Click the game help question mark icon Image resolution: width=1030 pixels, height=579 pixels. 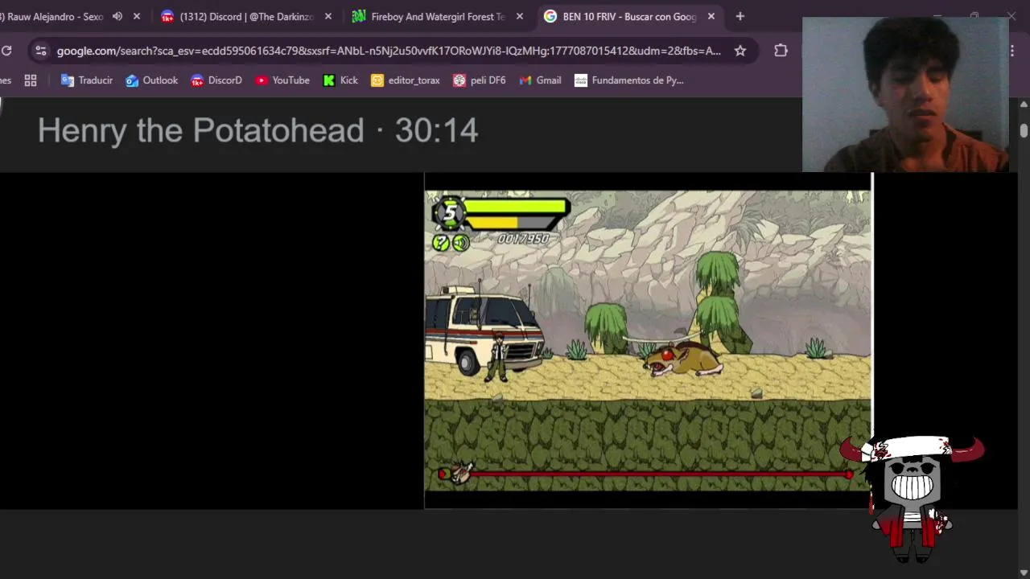[x=441, y=242]
